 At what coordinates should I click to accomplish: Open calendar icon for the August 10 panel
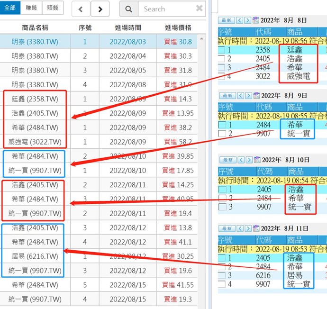pos(256,160)
